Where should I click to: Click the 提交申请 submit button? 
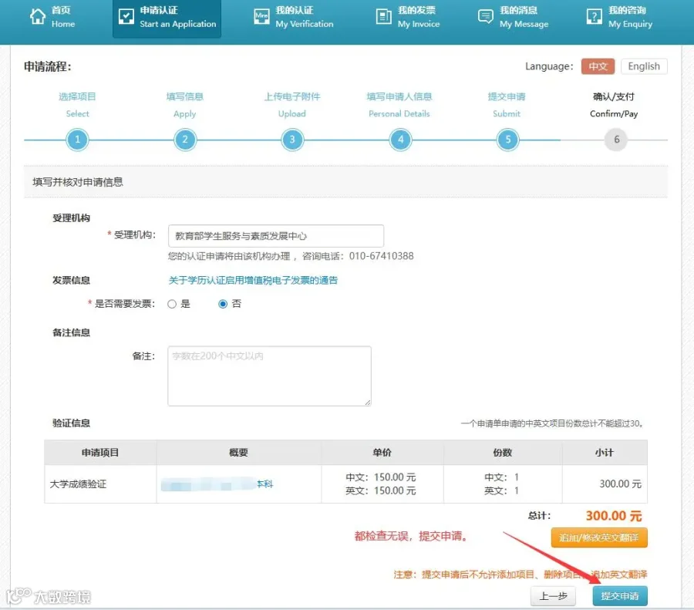coord(620,596)
